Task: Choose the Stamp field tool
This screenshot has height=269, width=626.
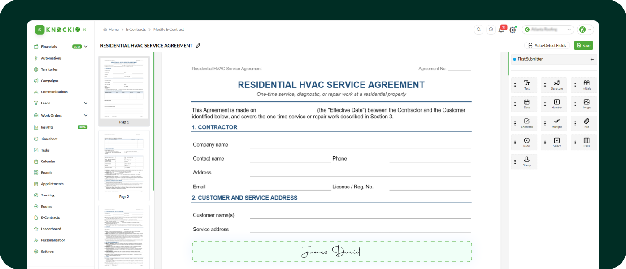Action: click(524, 162)
